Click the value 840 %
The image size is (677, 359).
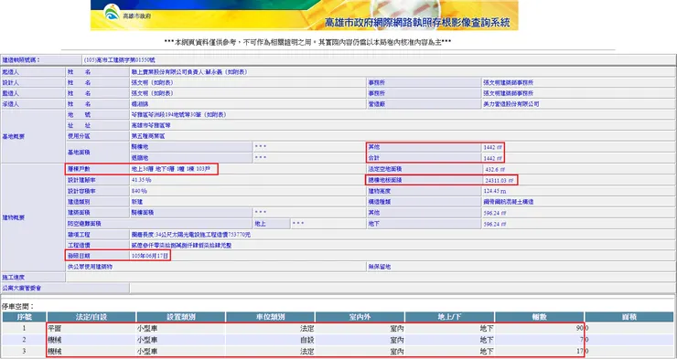[139, 191]
